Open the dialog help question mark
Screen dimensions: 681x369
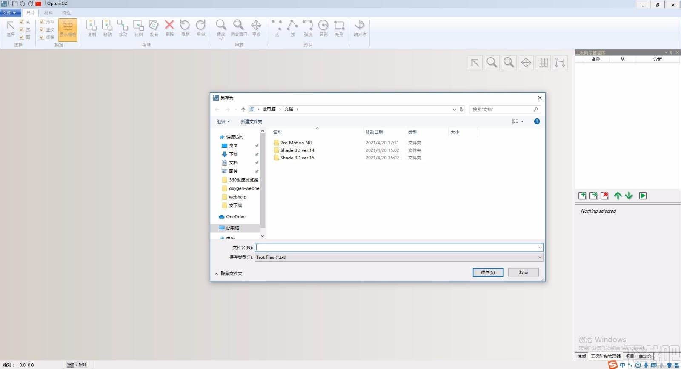(537, 121)
